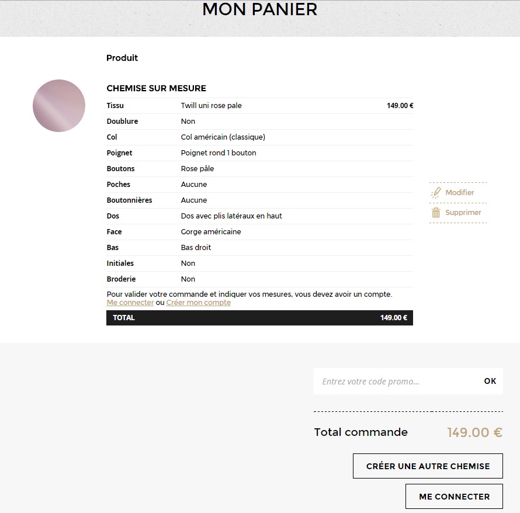Click the 'Gorge américaine' face value
The width and height of the screenshot is (520, 513).
coord(211,232)
